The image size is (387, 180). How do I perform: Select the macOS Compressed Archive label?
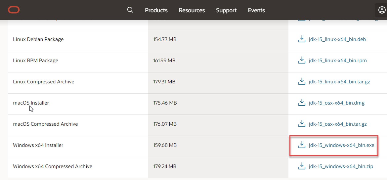click(45, 124)
